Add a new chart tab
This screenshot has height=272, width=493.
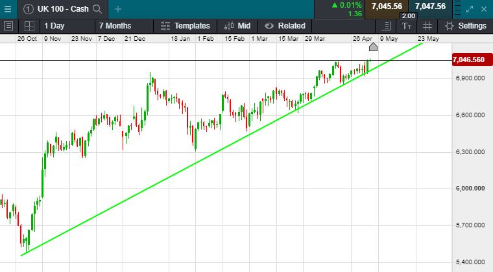pos(117,9)
